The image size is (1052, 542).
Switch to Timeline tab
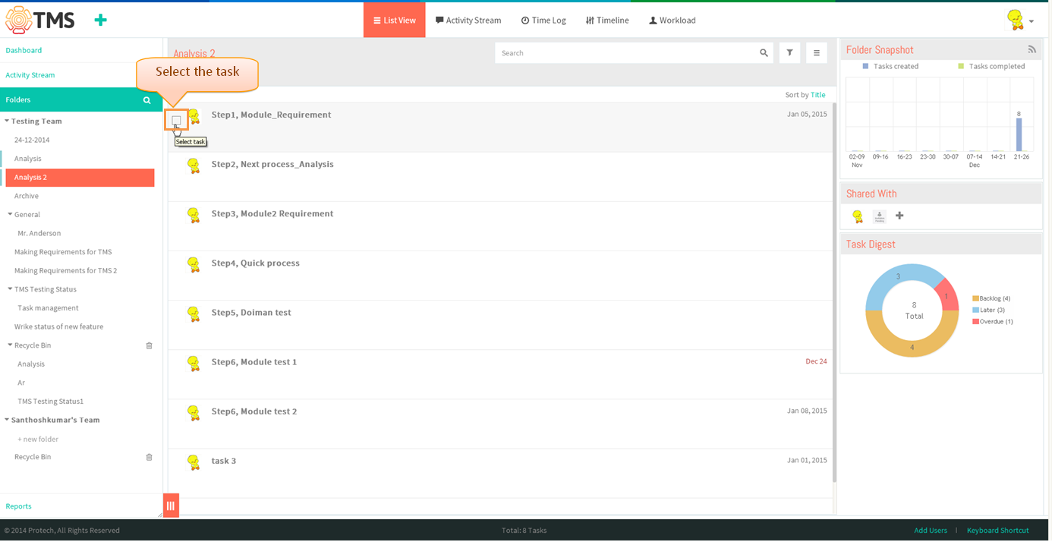tap(607, 20)
